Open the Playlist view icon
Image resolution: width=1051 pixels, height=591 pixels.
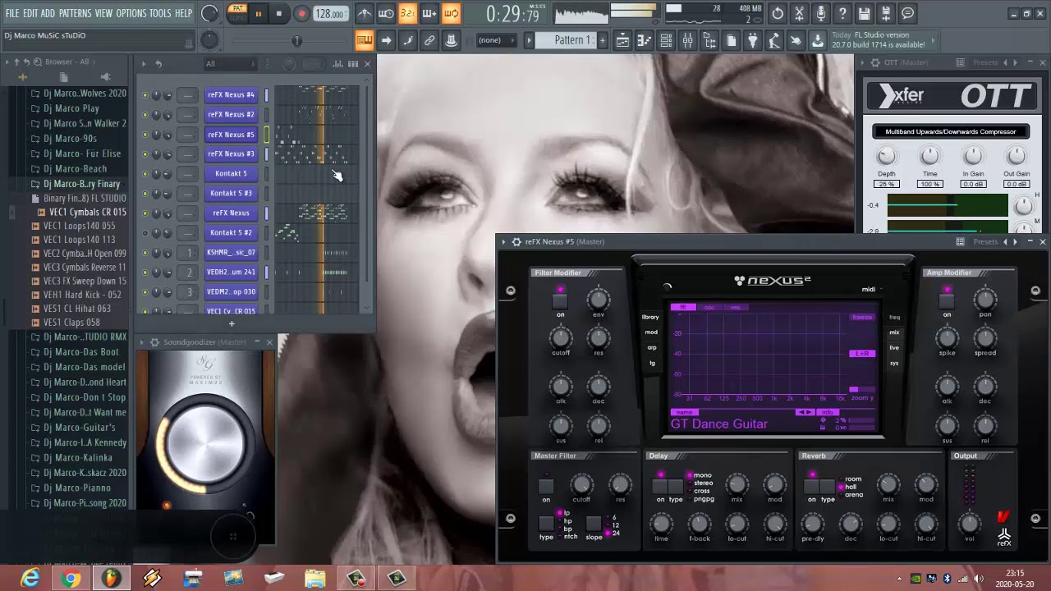[623, 40]
